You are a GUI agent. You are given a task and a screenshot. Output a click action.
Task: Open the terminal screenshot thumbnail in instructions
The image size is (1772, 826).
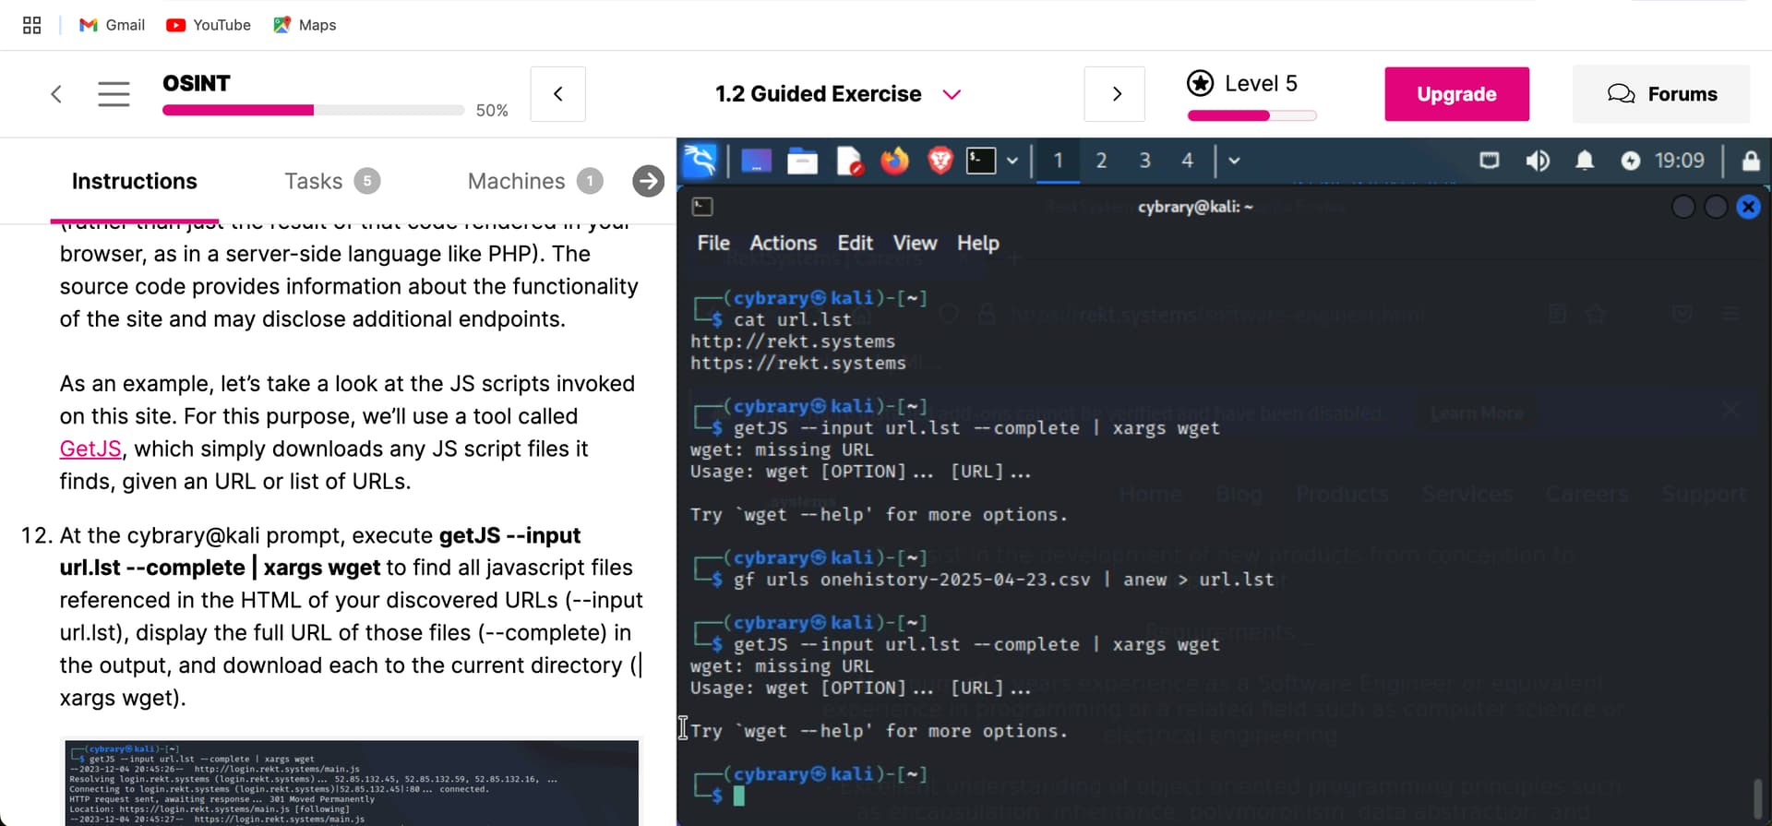tap(352, 782)
